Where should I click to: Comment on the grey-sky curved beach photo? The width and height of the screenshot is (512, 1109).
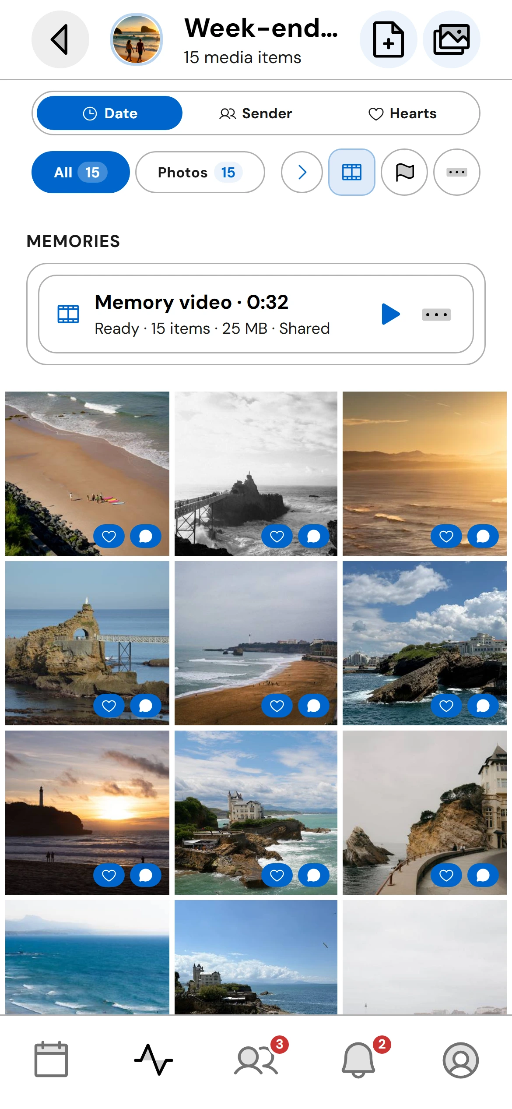[x=314, y=706]
